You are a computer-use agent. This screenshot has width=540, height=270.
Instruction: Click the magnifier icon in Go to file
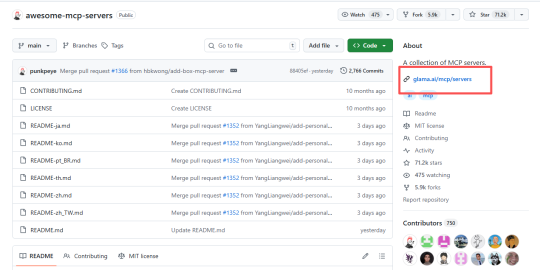(211, 45)
